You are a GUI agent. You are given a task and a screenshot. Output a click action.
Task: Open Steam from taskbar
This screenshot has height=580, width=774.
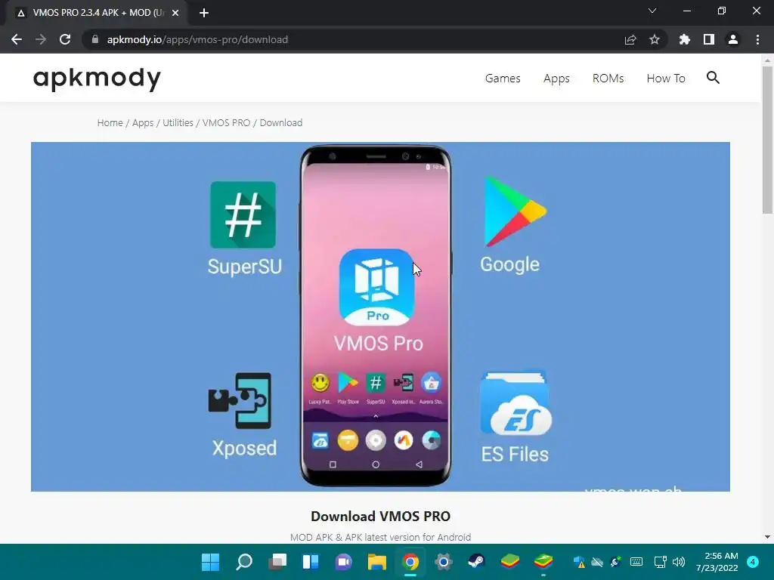coord(476,562)
